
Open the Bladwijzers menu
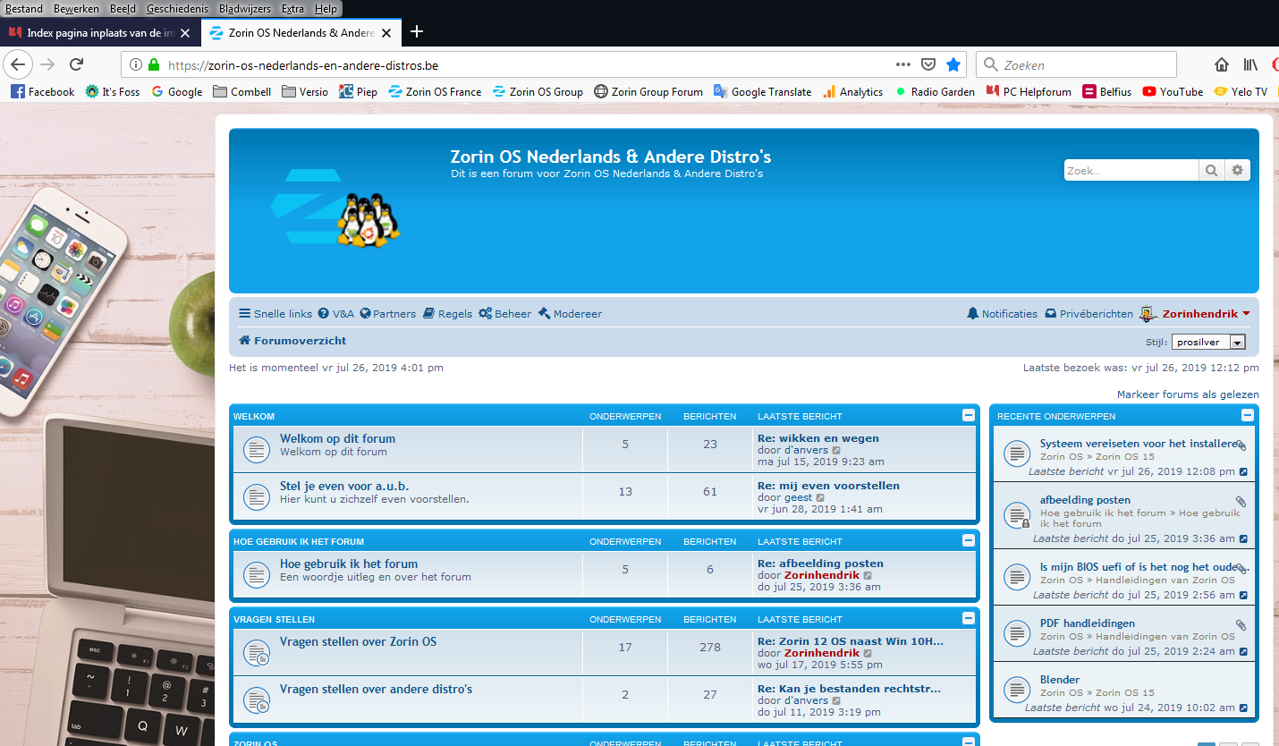(245, 9)
